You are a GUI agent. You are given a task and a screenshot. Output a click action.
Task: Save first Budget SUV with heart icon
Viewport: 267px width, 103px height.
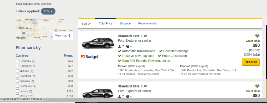(257, 36)
